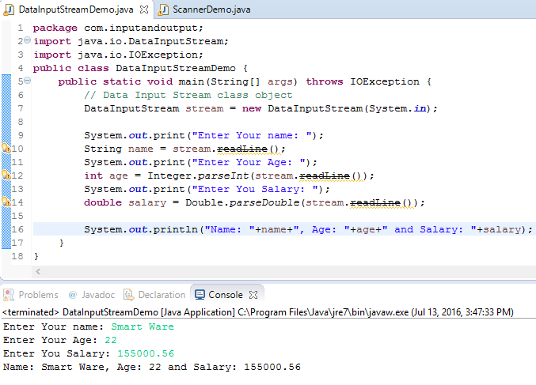Viewport: 536px width, 385px height.
Task: Click the throws IOException clause on line 5
Action: [x=363, y=82]
